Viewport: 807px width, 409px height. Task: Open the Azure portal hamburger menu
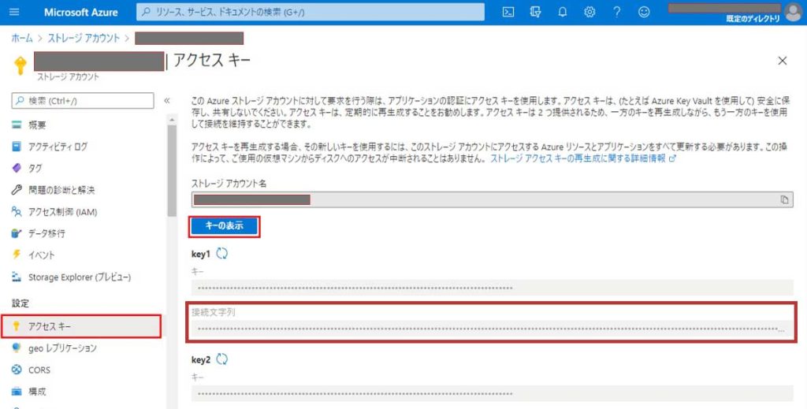(x=14, y=12)
